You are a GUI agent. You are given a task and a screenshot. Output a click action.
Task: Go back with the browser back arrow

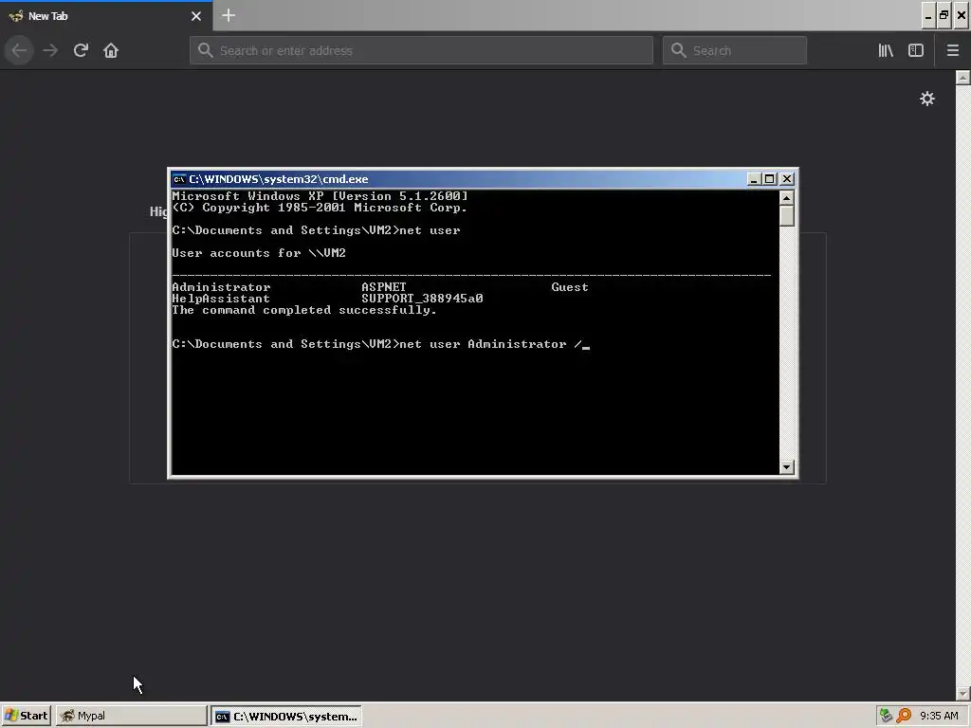pyautogui.click(x=19, y=50)
